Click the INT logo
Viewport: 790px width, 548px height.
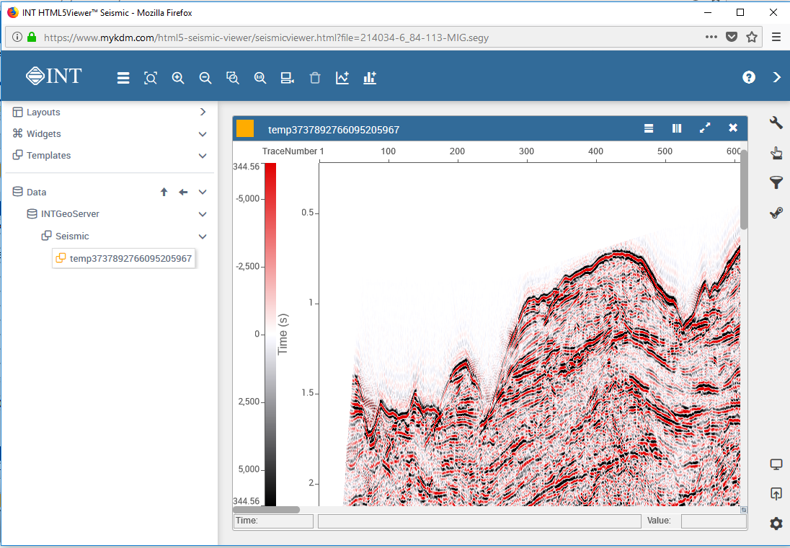[x=54, y=76]
